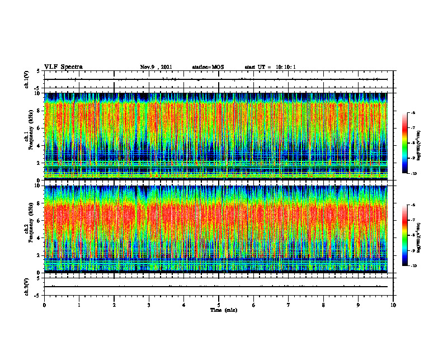
Task: Click the 10 kHz tick label on ch.1 spectrogram
Action: [x=37, y=93]
